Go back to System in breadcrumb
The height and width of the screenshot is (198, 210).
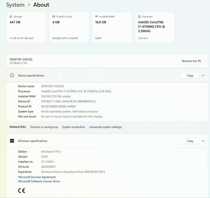(15, 5)
